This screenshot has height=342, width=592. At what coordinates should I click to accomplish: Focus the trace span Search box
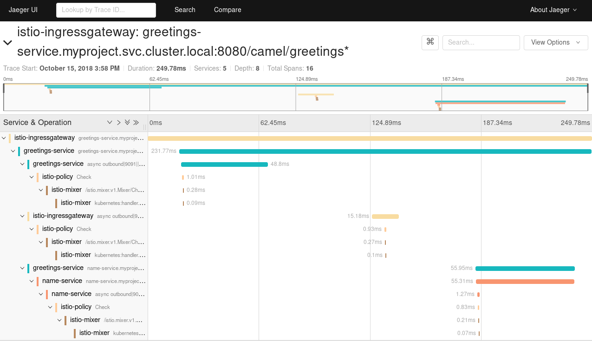[481, 42]
